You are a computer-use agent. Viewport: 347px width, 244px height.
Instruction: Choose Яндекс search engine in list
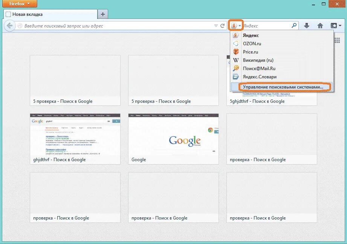tap(282, 35)
